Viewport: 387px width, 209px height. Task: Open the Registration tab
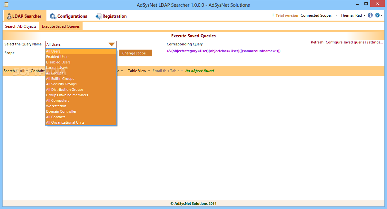111,16
